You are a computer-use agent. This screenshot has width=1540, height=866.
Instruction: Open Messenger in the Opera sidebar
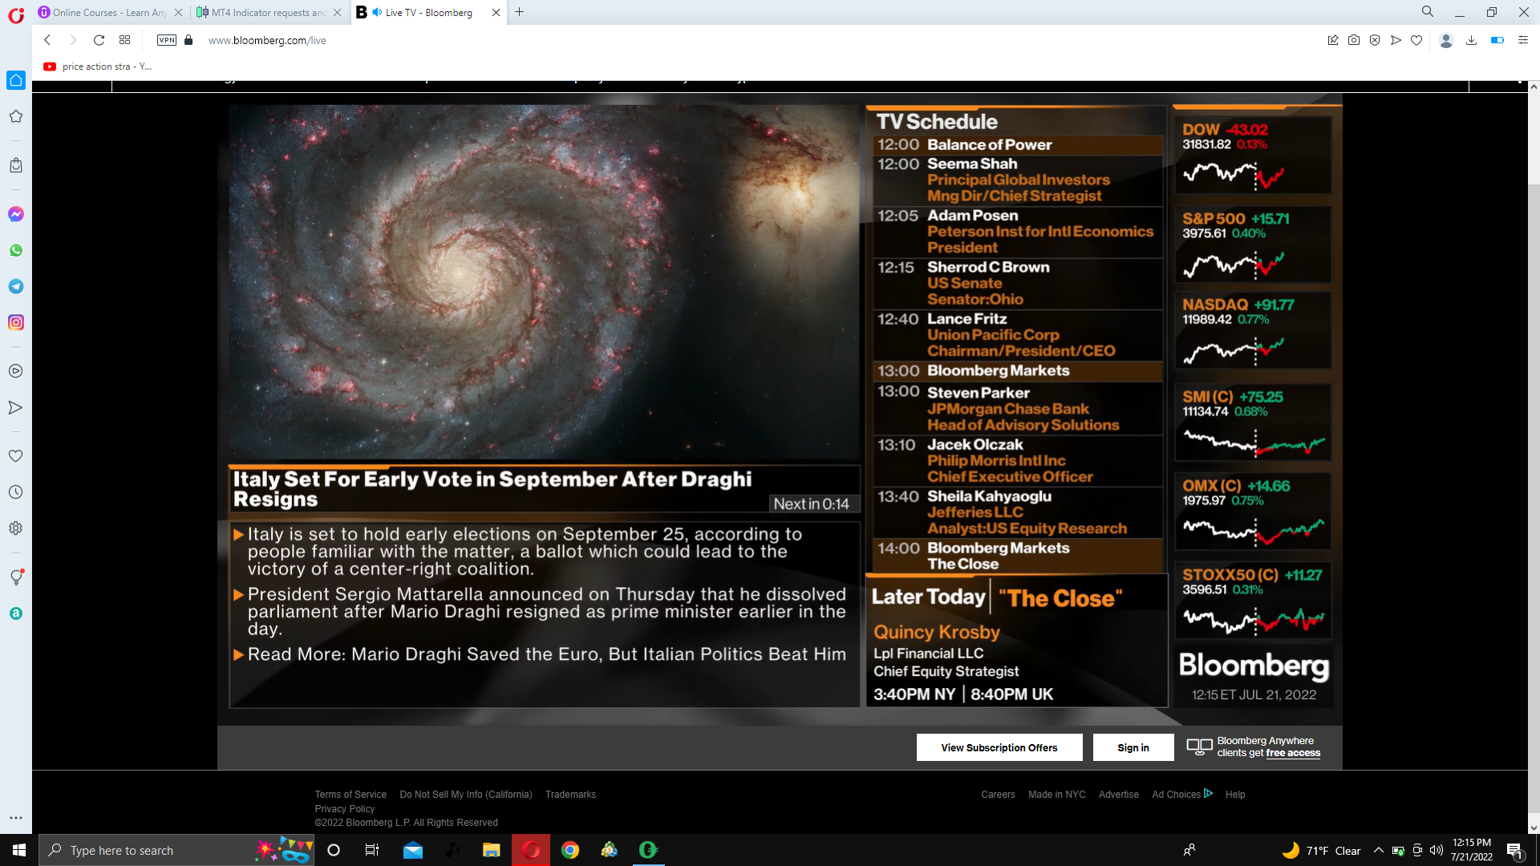click(16, 214)
